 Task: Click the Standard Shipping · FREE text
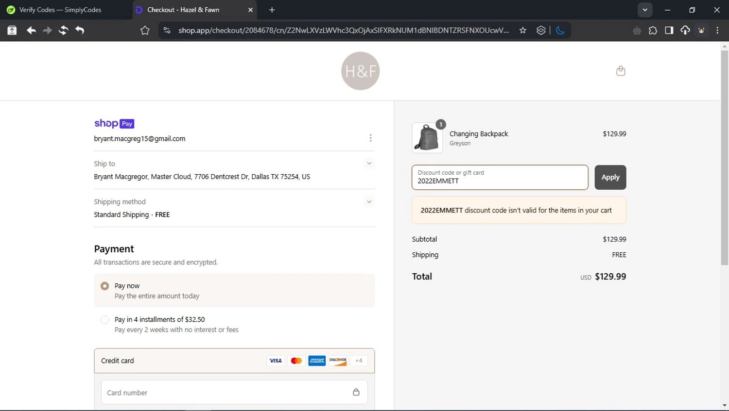click(132, 214)
